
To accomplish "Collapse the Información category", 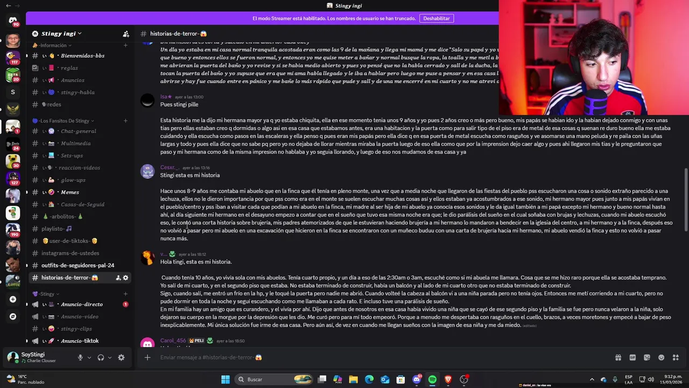I will pos(52,45).
